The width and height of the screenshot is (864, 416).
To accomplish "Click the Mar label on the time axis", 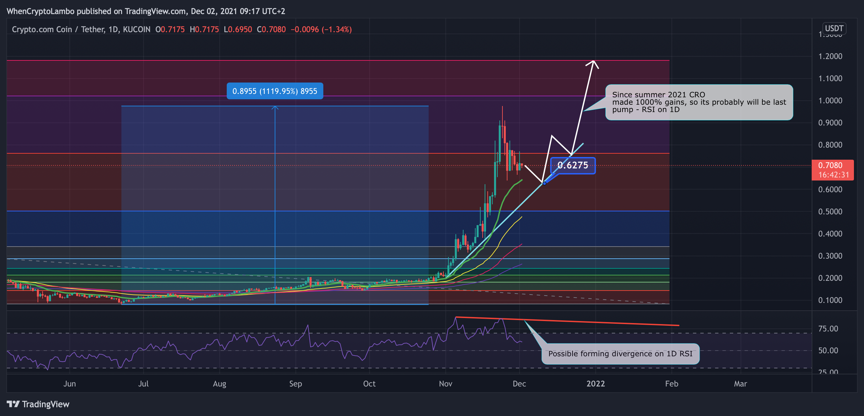I will (x=741, y=384).
